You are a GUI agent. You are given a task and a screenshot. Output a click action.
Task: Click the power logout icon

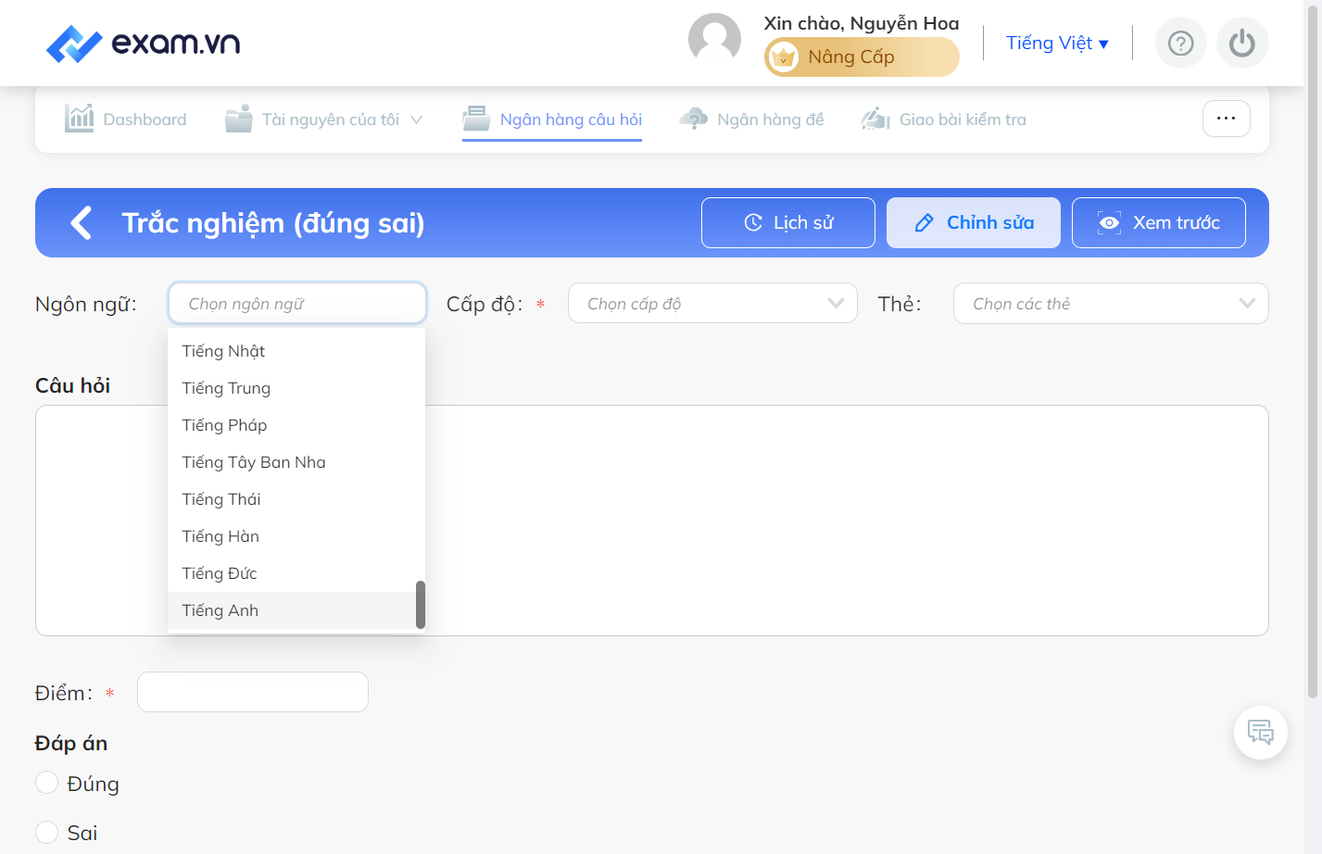pos(1242,44)
